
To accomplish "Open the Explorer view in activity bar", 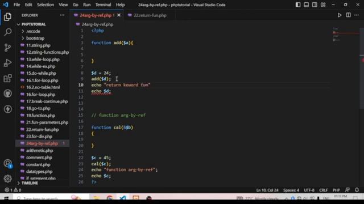I will pos(7,17).
